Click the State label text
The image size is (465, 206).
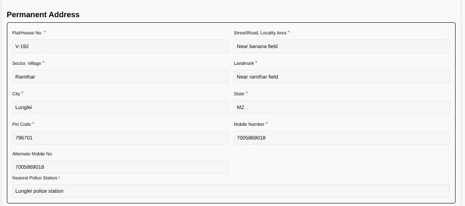pyautogui.click(x=239, y=94)
